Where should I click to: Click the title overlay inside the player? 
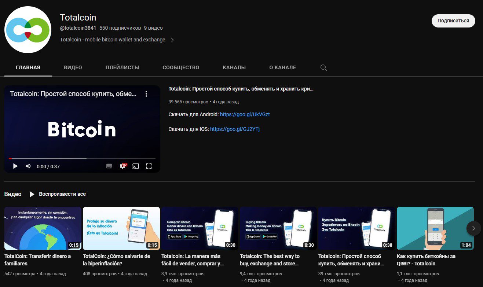[x=73, y=94]
